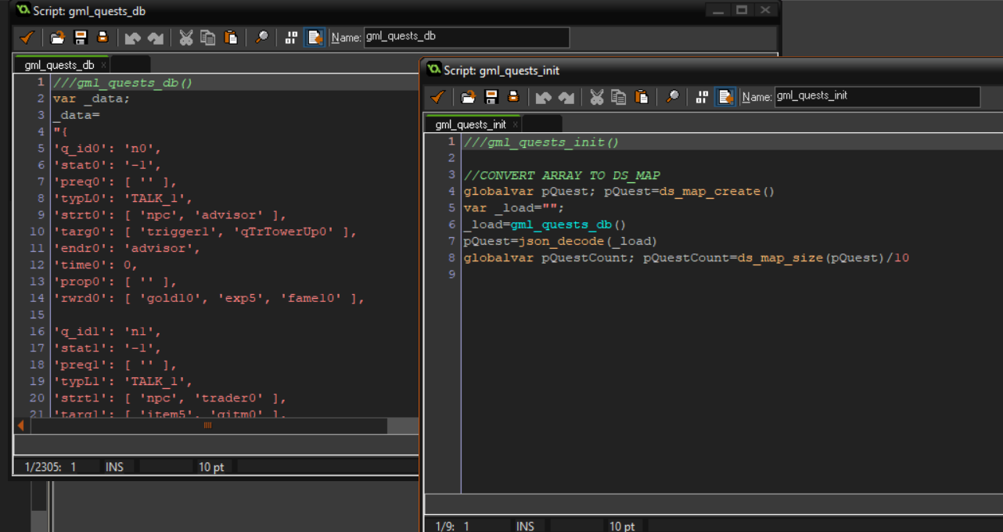Viewport: 1003px width, 532px height.
Task: Close the gml_quests_init tab
Action: (515, 124)
